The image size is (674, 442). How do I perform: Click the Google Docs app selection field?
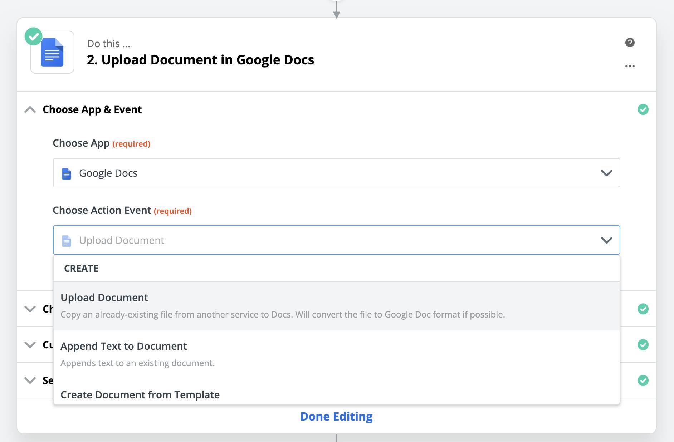pyautogui.click(x=336, y=173)
